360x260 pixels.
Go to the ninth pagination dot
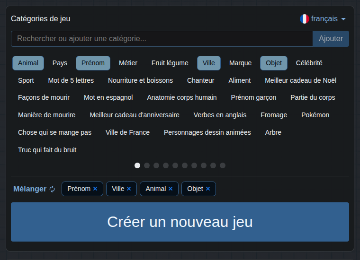(213, 165)
